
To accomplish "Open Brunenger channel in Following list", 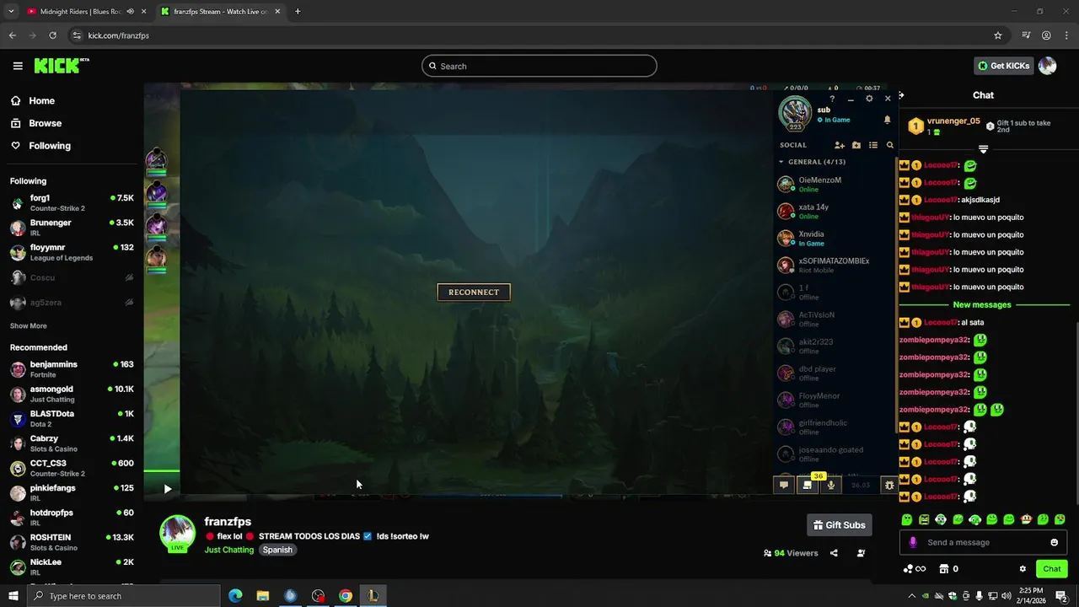I will point(72,228).
